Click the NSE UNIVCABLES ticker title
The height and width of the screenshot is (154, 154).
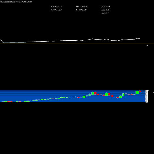point(24,2)
